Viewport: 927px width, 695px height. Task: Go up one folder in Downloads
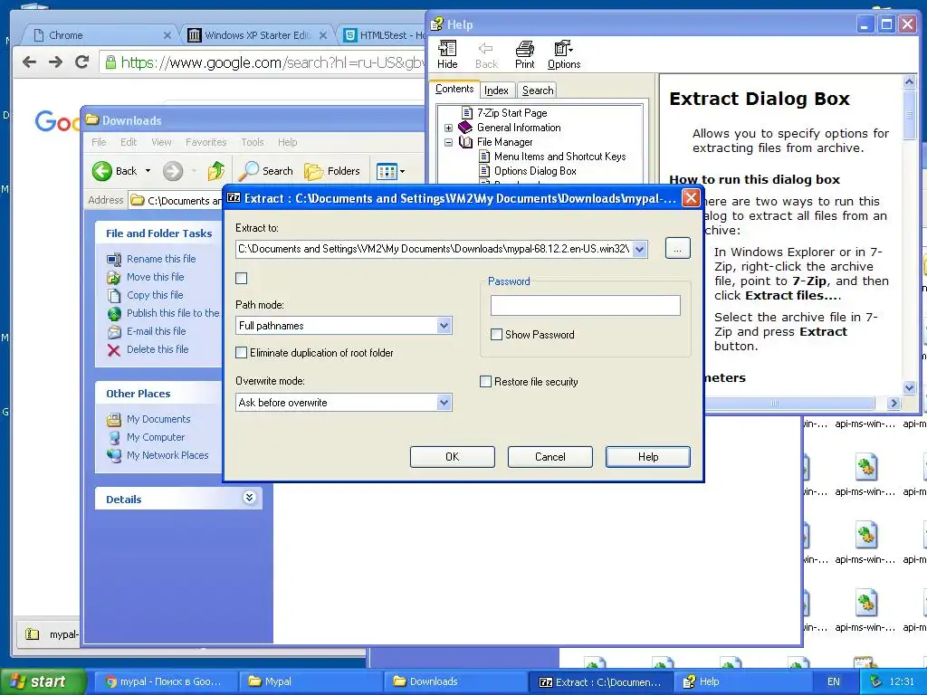click(x=215, y=171)
